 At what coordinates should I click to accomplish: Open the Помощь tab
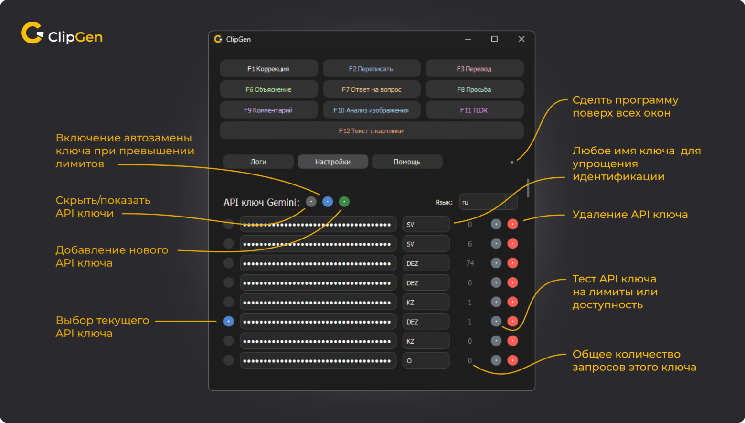[407, 162]
